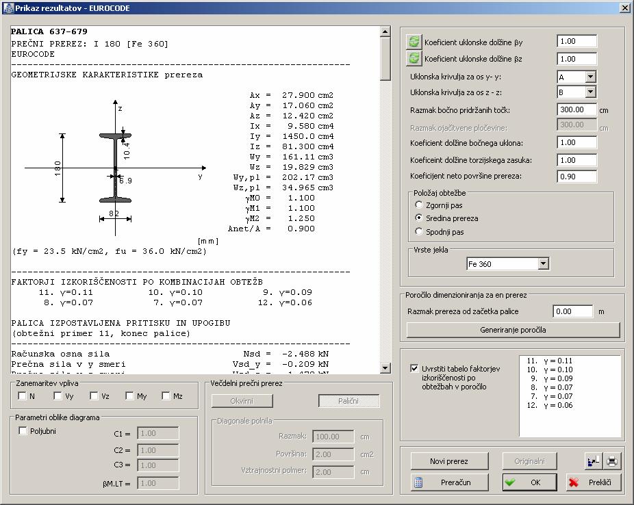Select the '10. γ = 0.10' list entry

pyautogui.click(x=550, y=370)
